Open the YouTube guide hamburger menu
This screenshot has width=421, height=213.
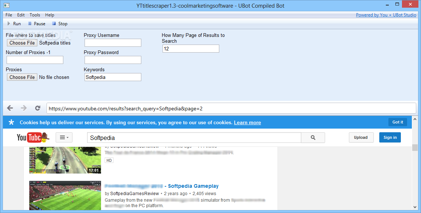pyautogui.click(x=64, y=137)
